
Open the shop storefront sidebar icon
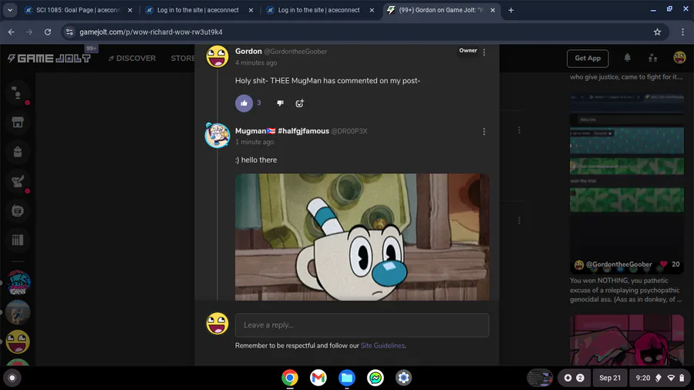18,123
